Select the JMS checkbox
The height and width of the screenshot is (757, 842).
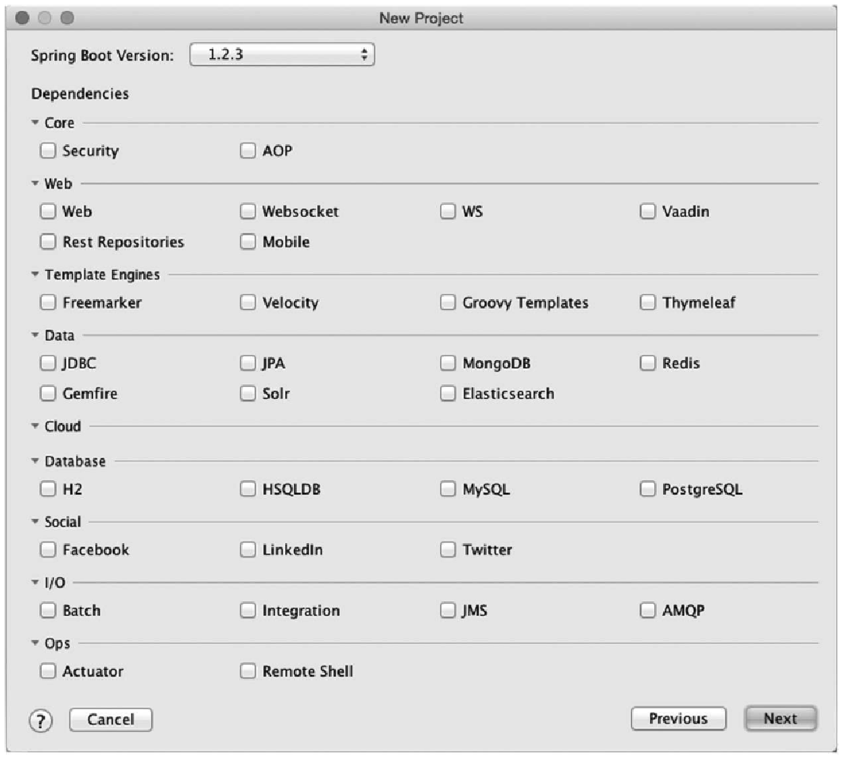[448, 611]
